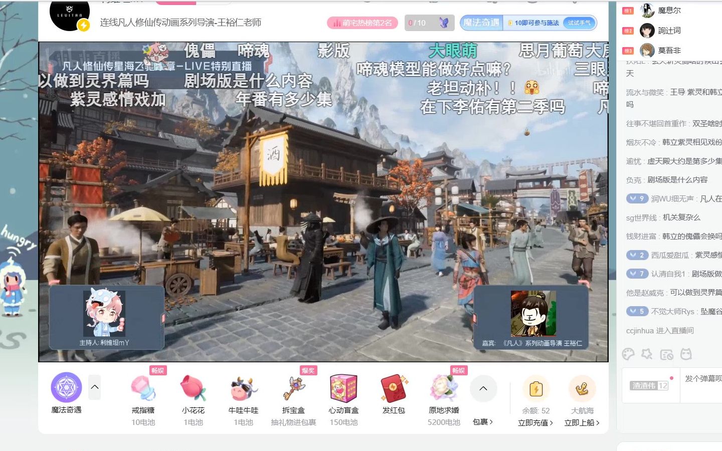722x451 pixels.
Task: Click the 畅娱 tag on 戒指糖
Action: pyautogui.click(x=158, y=370)
